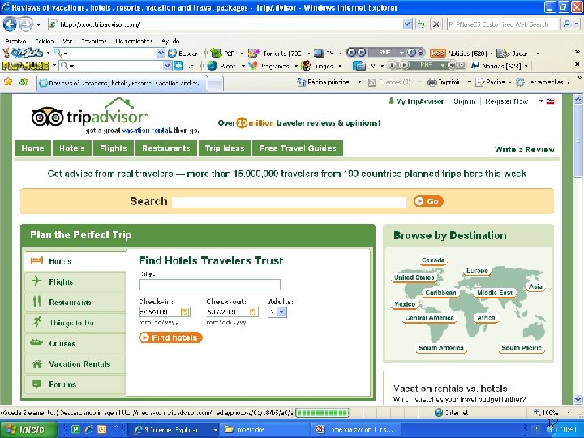Click the TripAdvisor owl logo
Image resolution: width=584 pixels, height=438 pixels.
[48, 117]
